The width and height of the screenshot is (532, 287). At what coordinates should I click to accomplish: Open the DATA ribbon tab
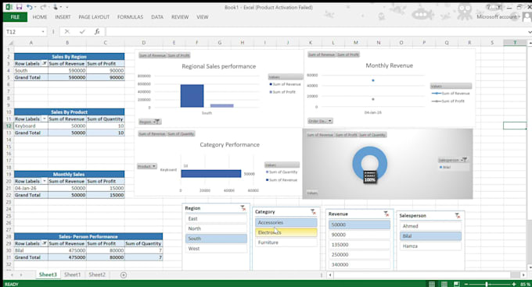click(x=157, y=17)
